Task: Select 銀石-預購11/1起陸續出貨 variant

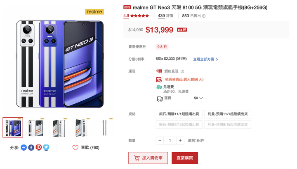Action: (x=179, y=114)
